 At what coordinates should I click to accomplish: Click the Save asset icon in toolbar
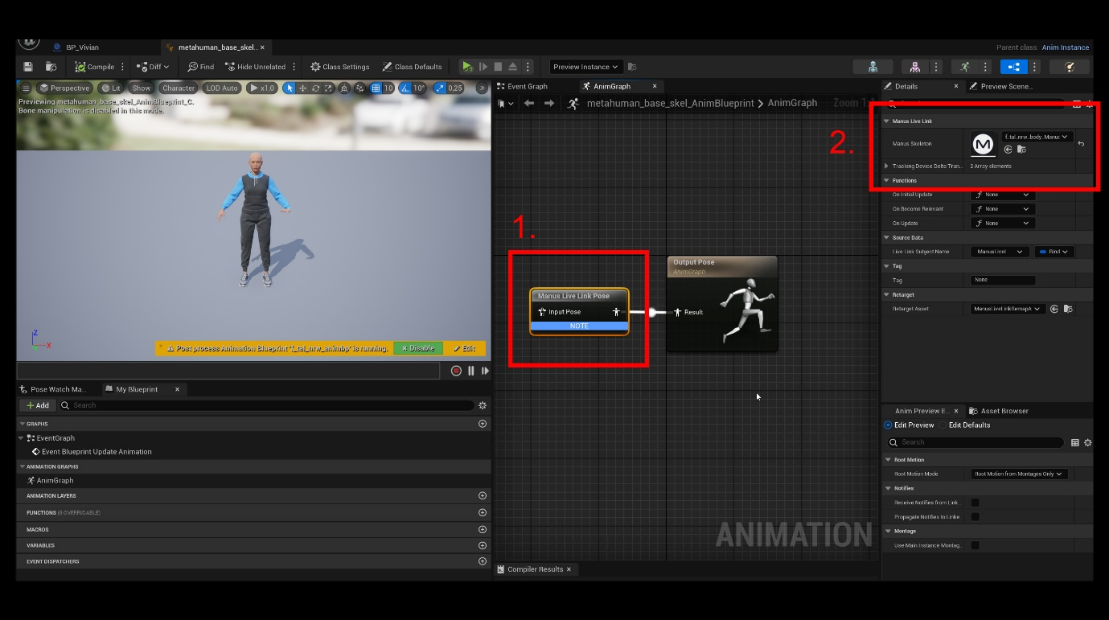pos(28,67)
